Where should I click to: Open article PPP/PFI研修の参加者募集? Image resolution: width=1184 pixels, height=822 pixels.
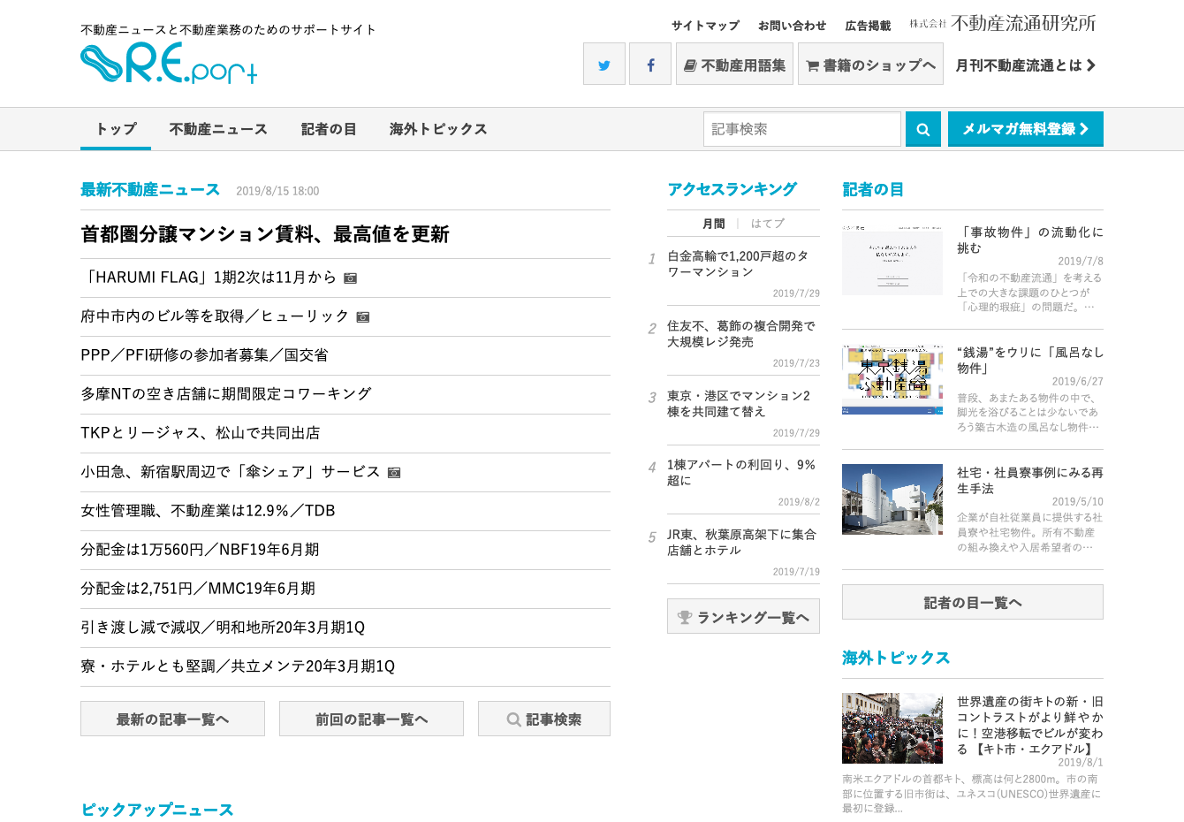click(x=204, y=355)
